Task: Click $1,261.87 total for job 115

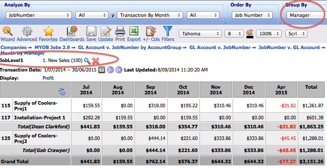Action: pos(313,106)
